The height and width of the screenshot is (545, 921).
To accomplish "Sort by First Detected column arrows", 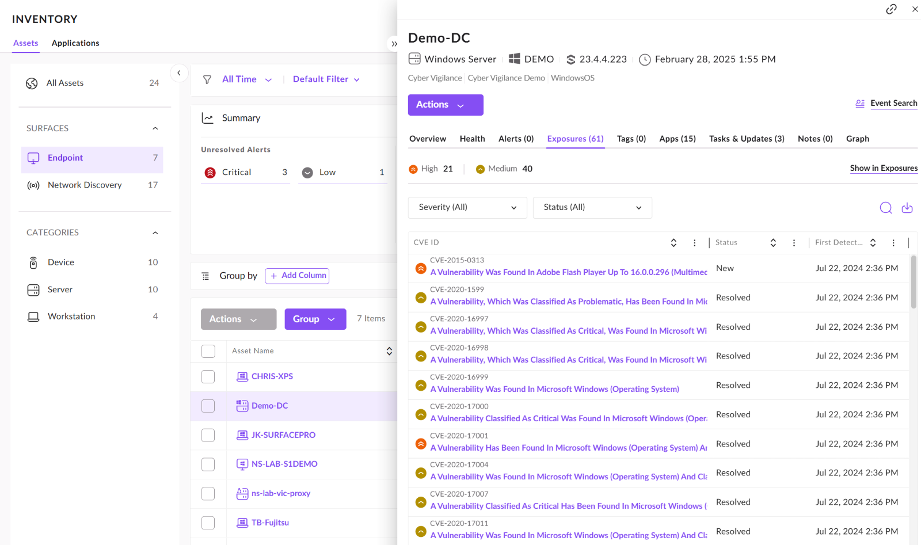I will [873, 243].
